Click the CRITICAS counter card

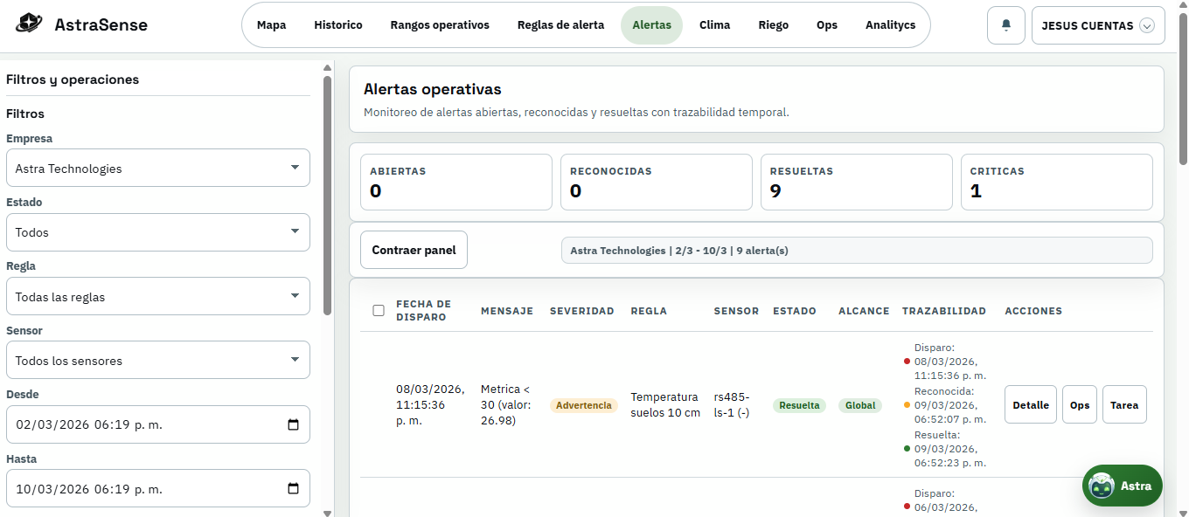click(1056, 182)
